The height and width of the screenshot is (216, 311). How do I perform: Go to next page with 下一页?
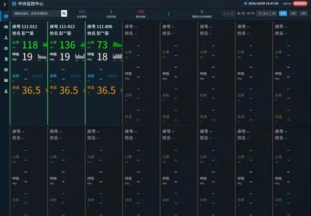pyautogui.click(x=263, y=14)
